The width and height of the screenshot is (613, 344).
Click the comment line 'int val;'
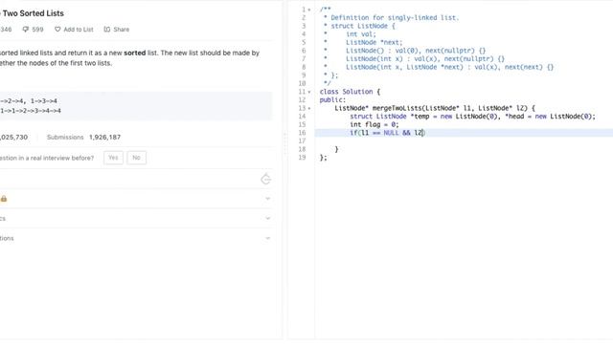tap(361, 34)
